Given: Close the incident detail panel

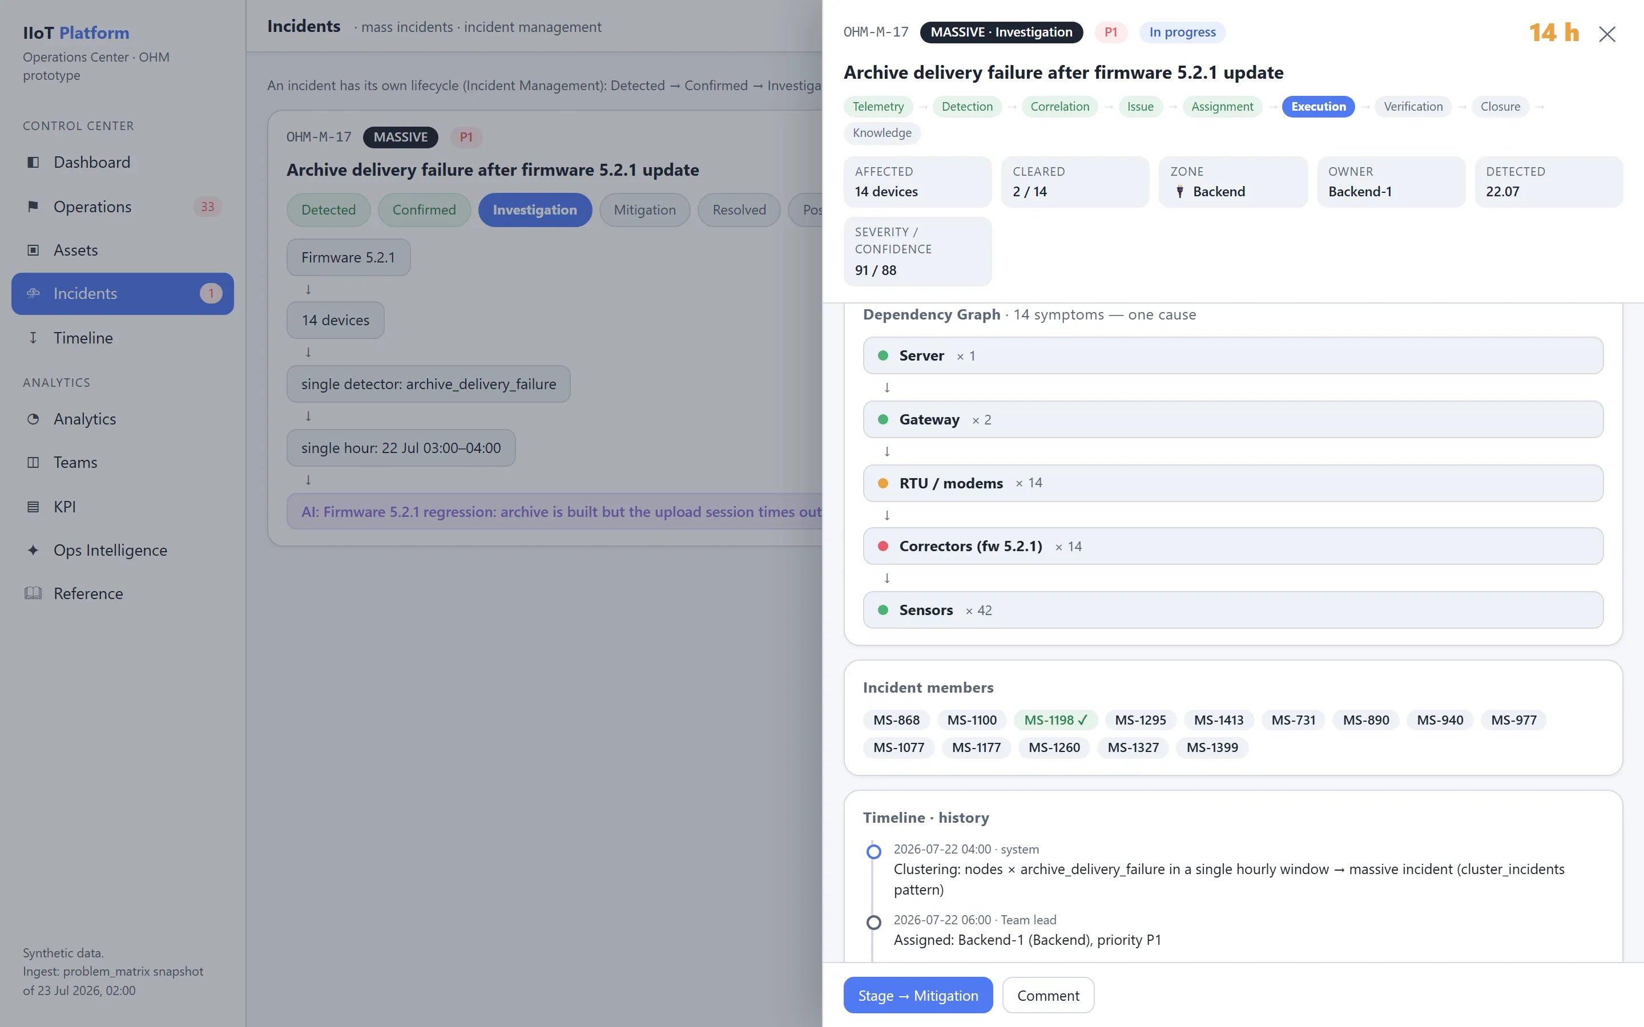Looking at the screenshot, I should pyautogui.click(x=1607, y=34).
